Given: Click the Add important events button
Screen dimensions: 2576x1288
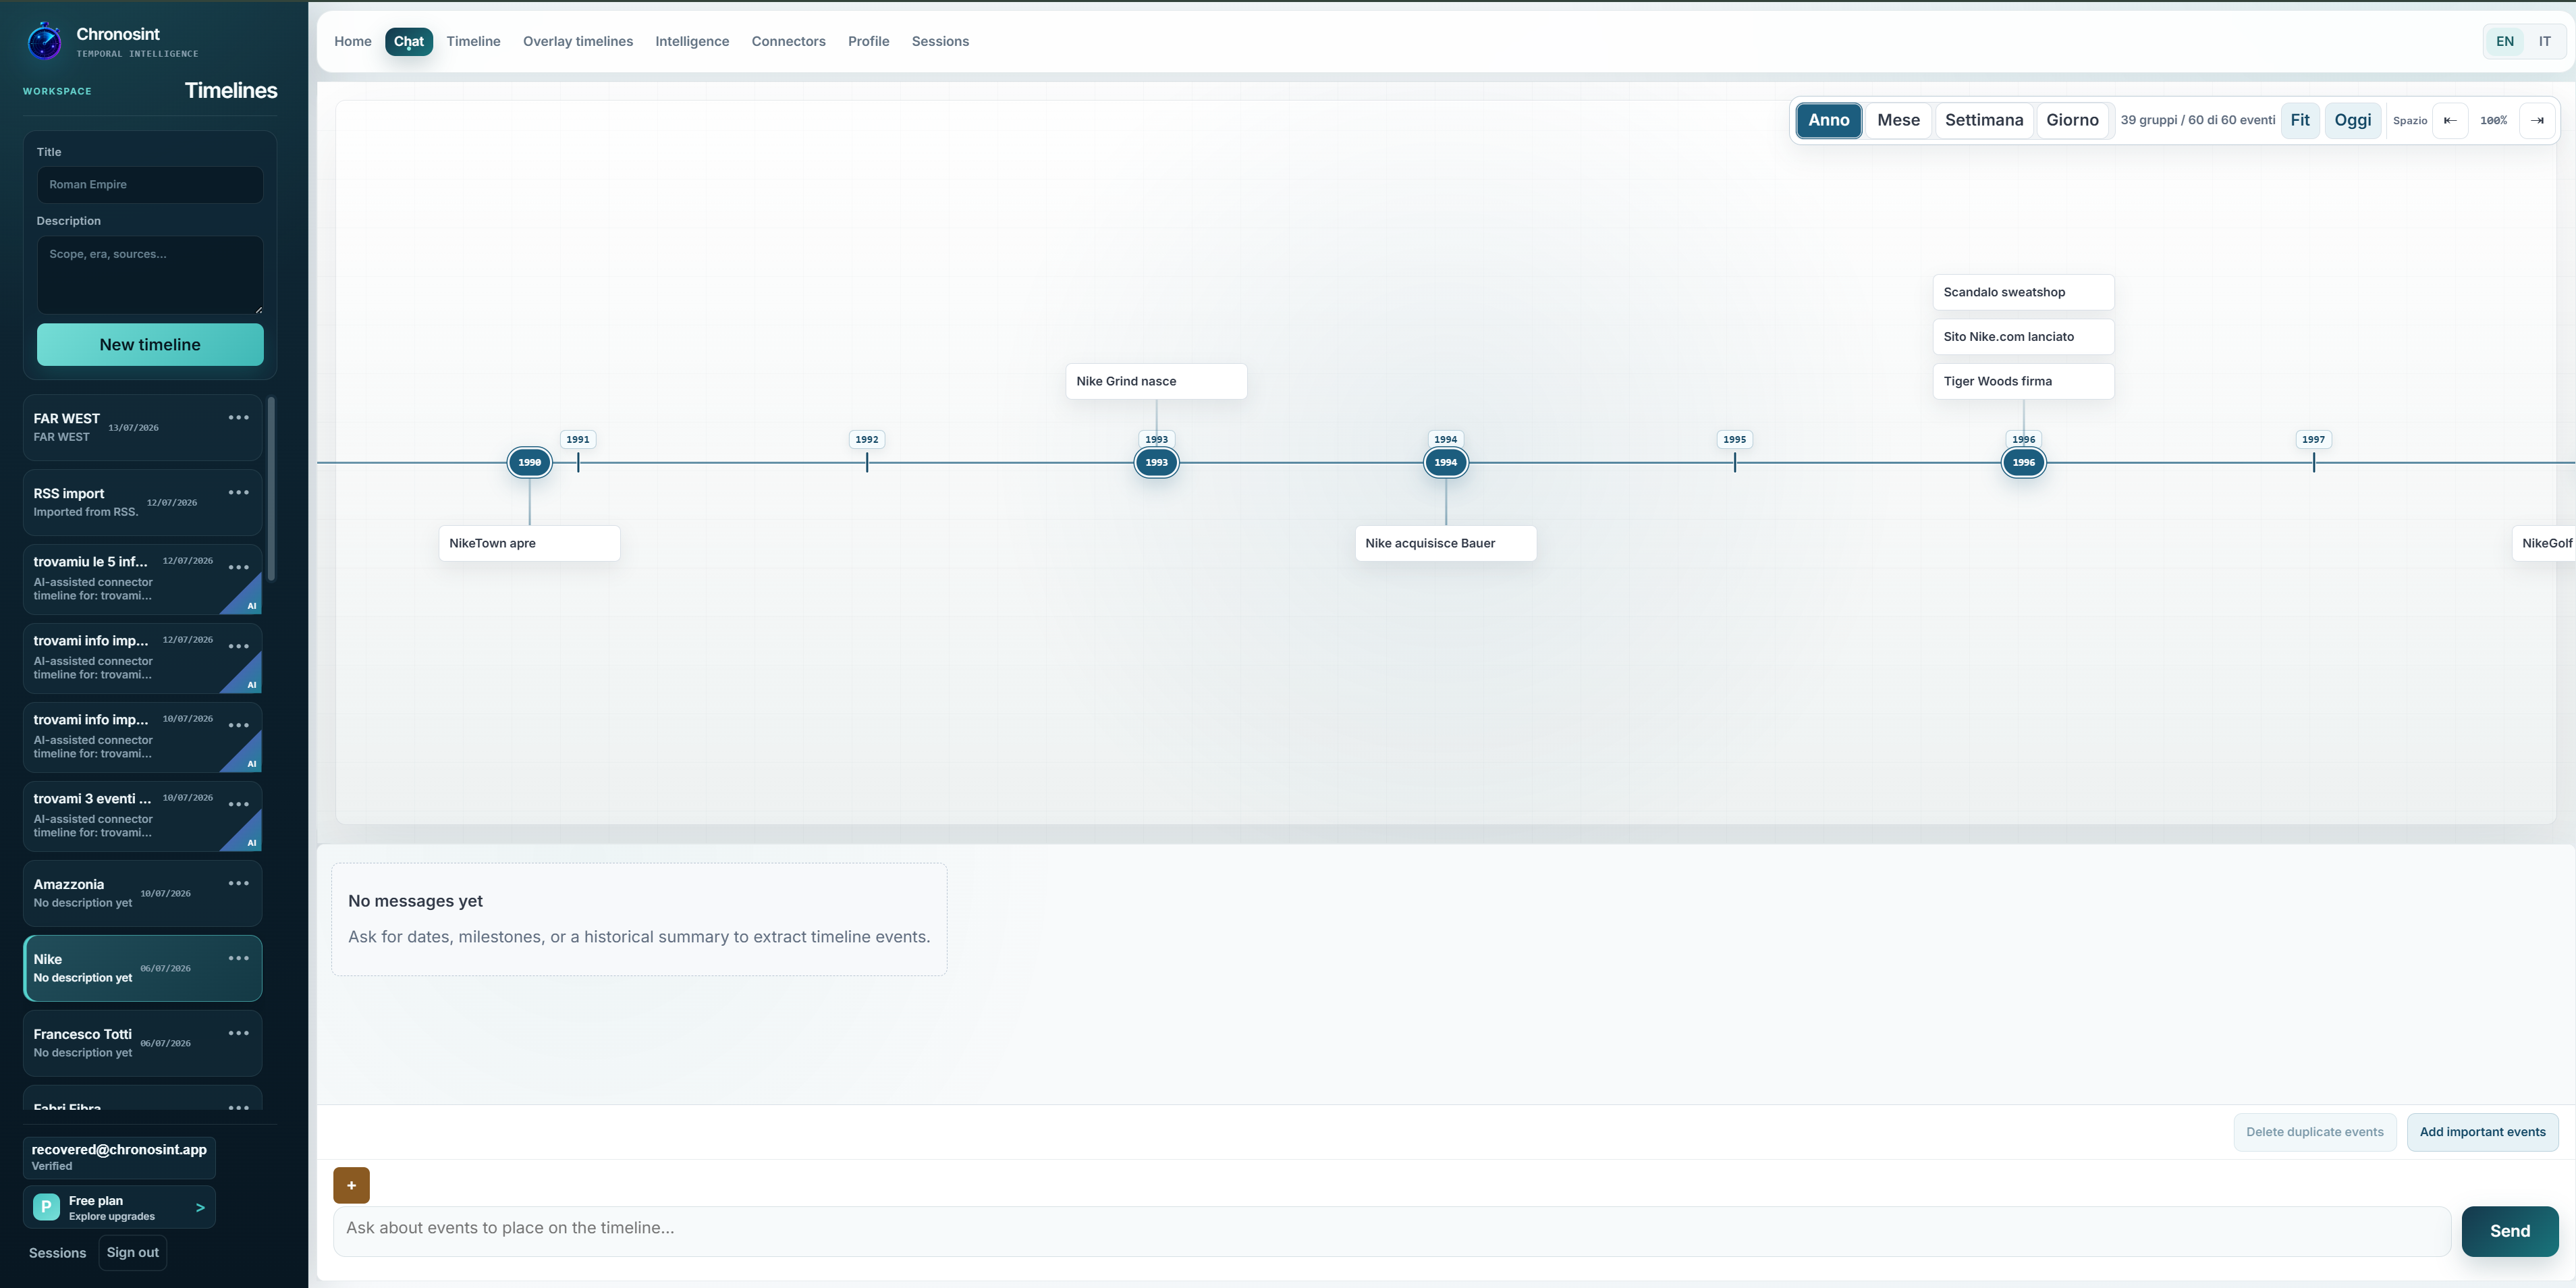Looking at the screenshot, I should (x=2482, y=1132).
